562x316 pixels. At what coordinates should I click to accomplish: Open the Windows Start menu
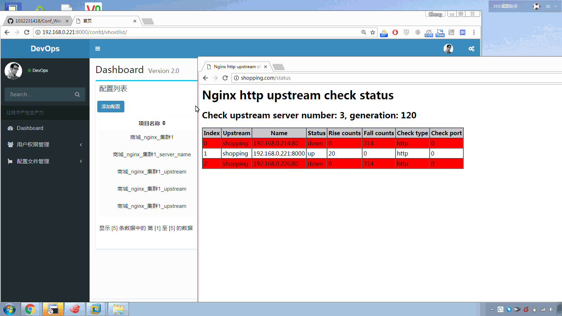(9, 309)
